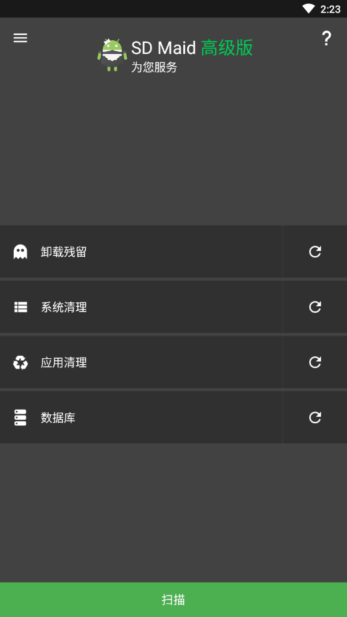Click the database stack icon for 数据库
Viewport: 347px width, 617px height.
pos(20,417)
